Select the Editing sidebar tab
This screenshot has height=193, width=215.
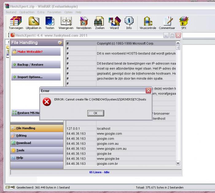[37, 136]
